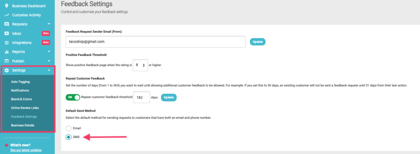Image resolution: width=420 pixels, height=154 pixels.
Task: Click the Integrations grid icon
Action: [x=7, y=43]
